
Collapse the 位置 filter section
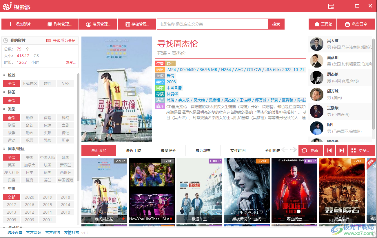point(5,75)
